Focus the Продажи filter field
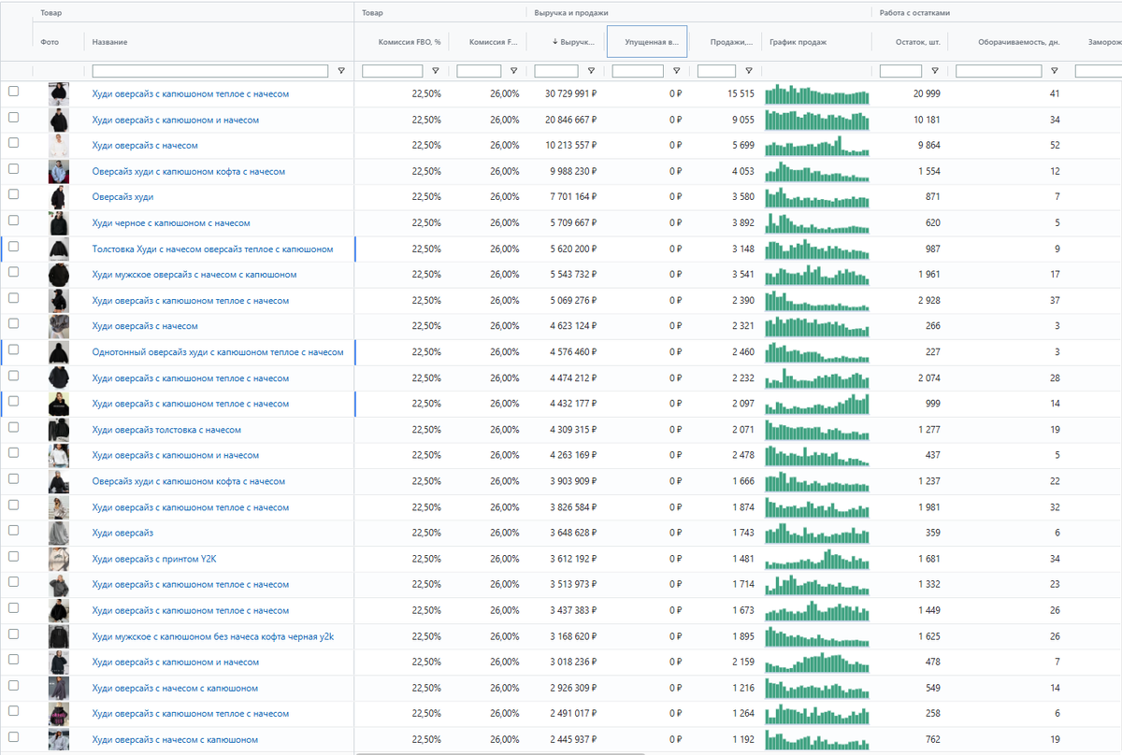The width and height of the screenshot is (1122, 755). (x=716, y=71)
